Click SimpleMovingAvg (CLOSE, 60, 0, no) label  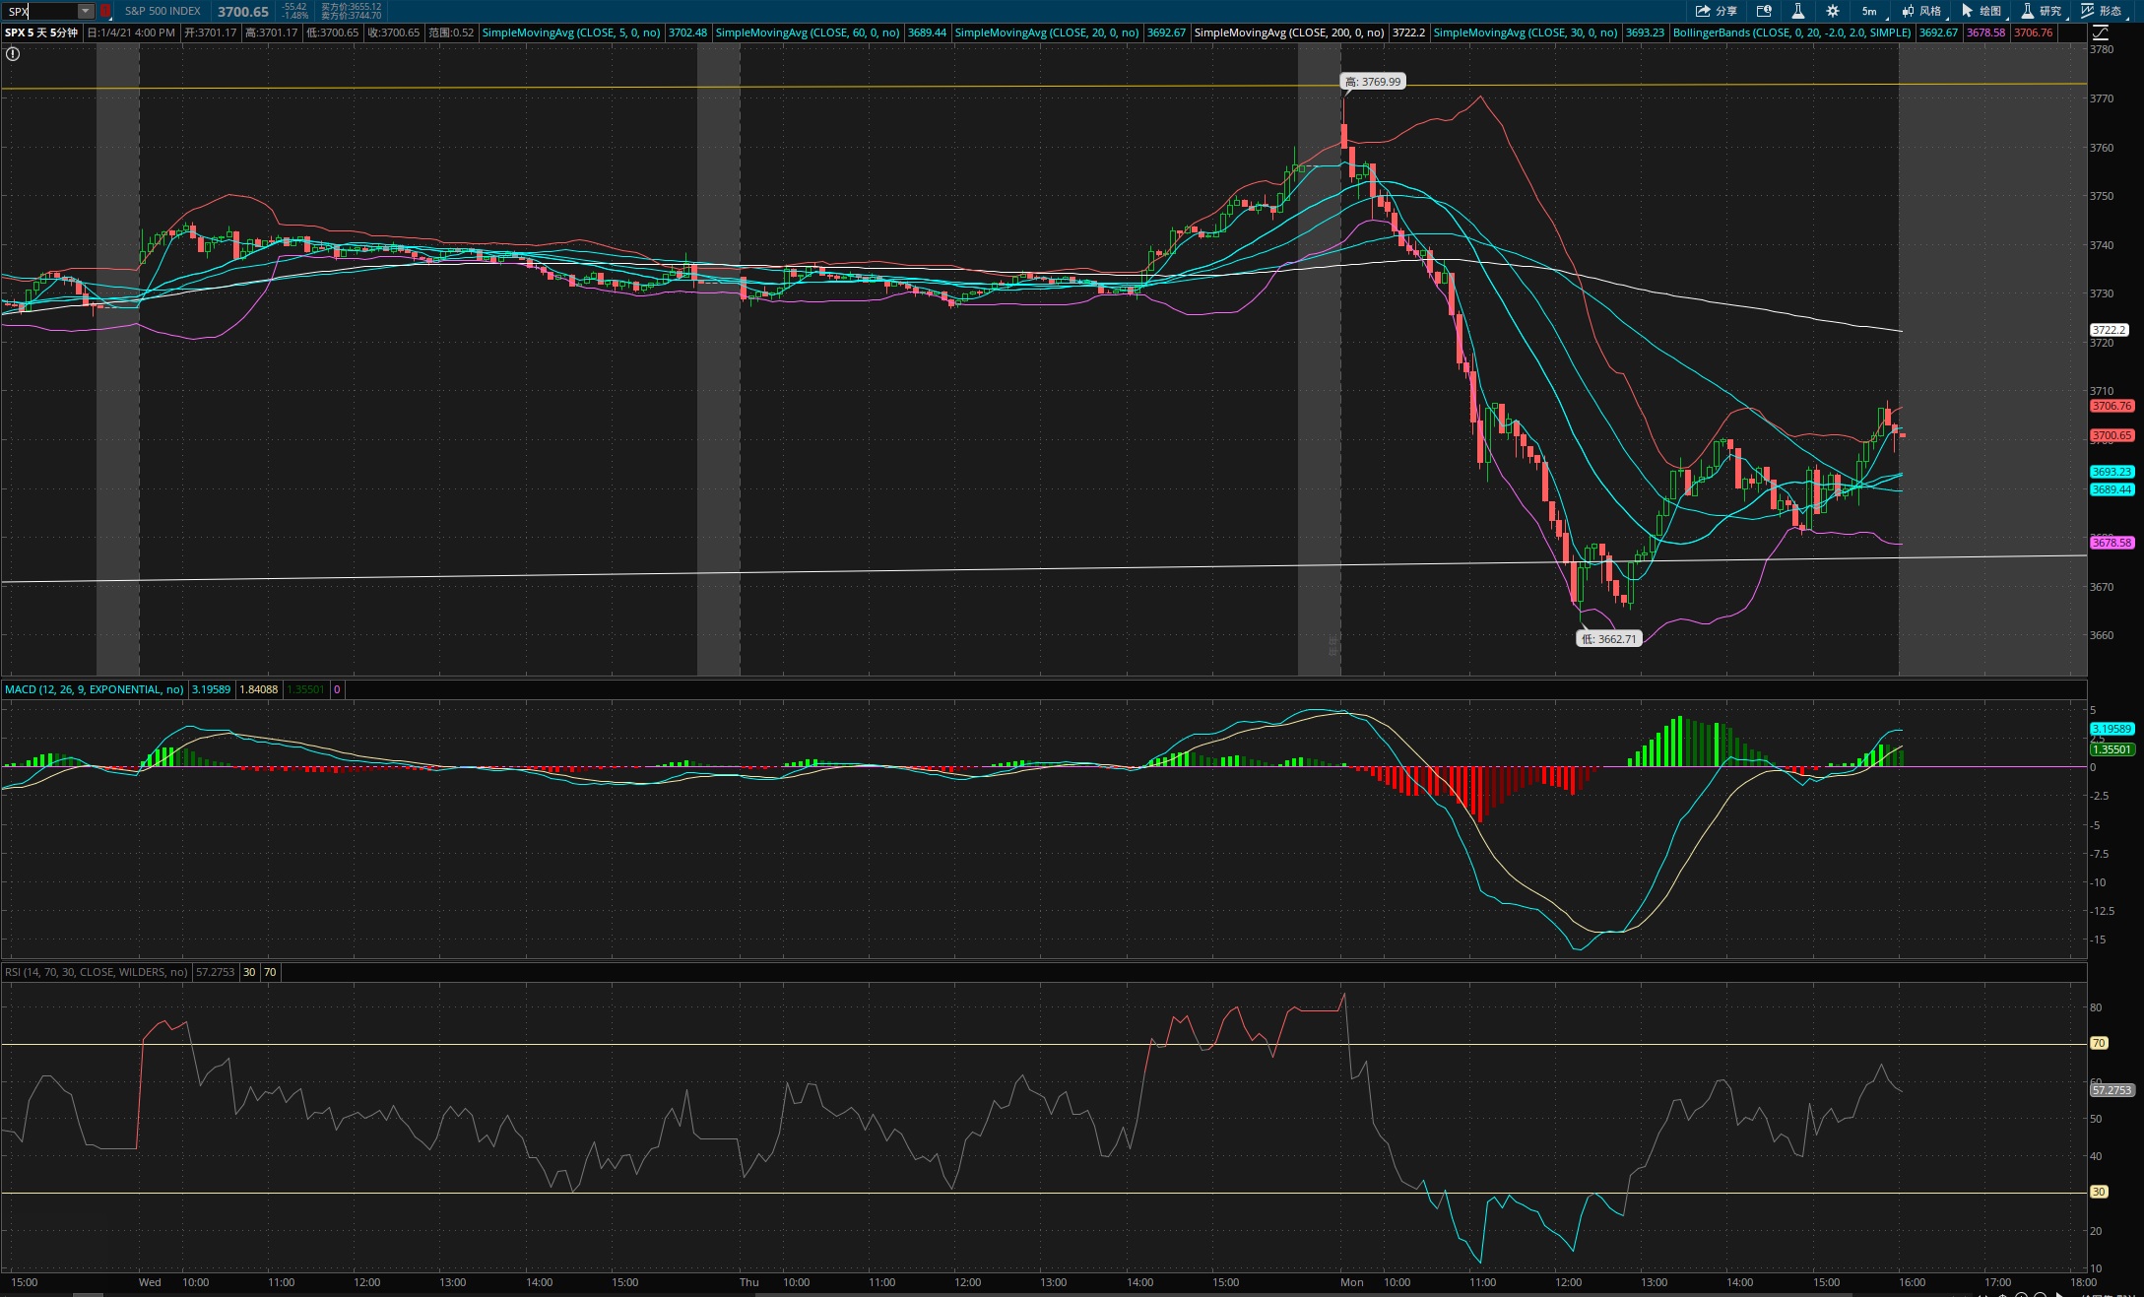click(808, 32)
